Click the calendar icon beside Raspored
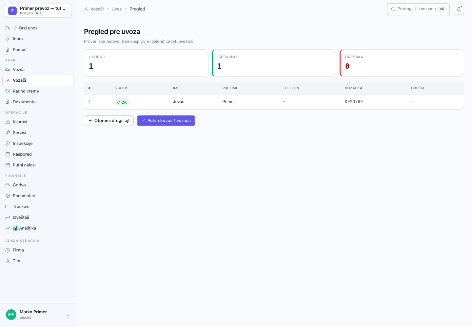 8,154
